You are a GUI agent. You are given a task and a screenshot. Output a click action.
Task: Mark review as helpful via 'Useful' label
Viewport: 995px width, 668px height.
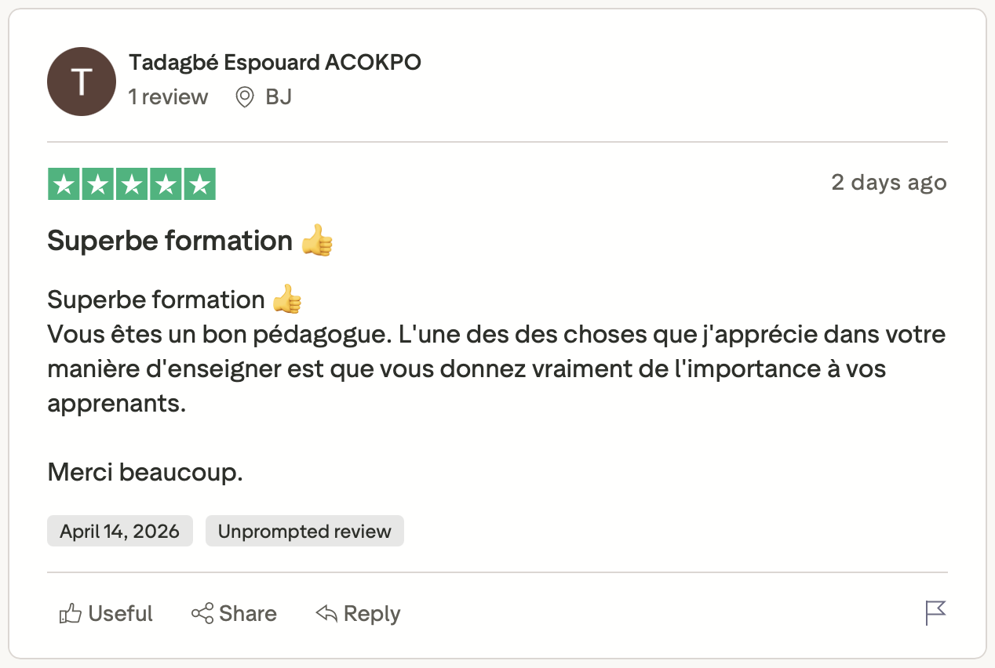[121, 613]
